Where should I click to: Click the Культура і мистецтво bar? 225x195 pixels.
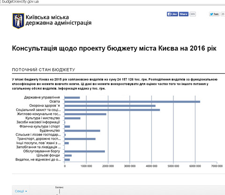click(x=72, y=118)
